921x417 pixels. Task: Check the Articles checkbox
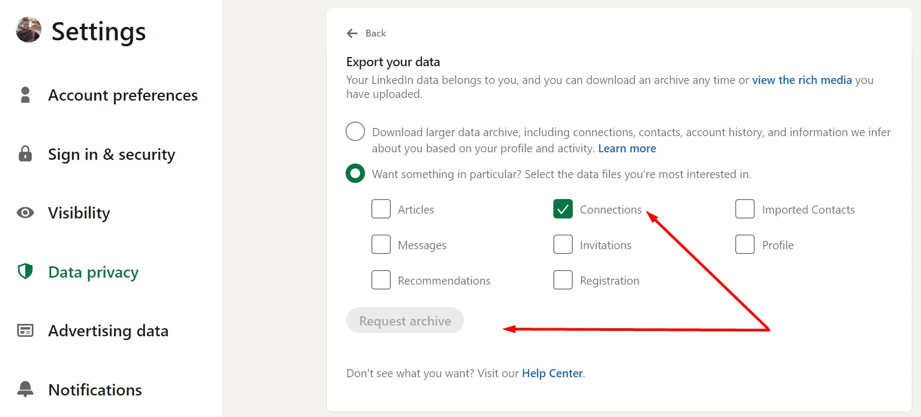[381, 209]
